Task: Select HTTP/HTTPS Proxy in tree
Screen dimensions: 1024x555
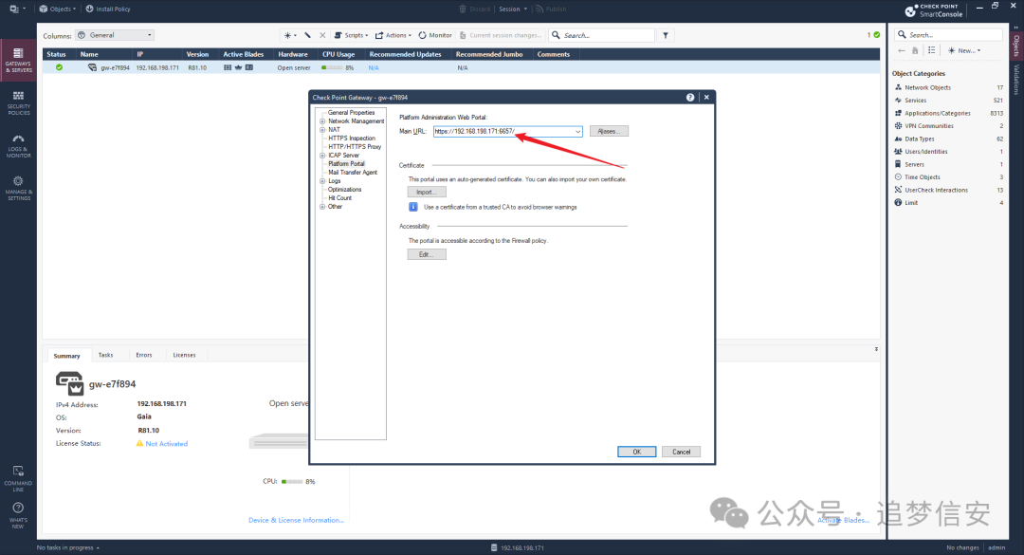Action: point(355,146)
